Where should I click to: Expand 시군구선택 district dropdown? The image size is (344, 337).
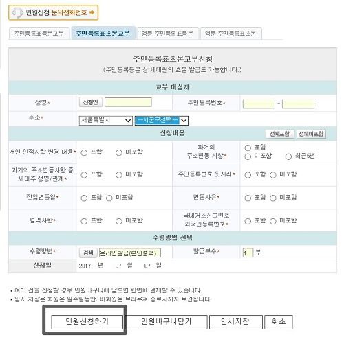coord(162,121)
